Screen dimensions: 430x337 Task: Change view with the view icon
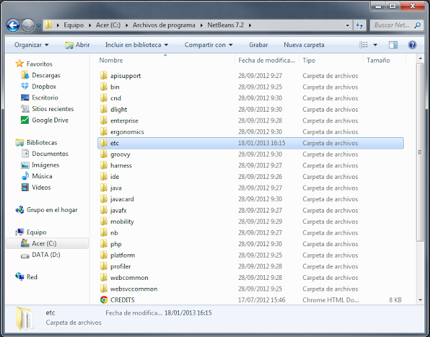(x=363, y=45)
